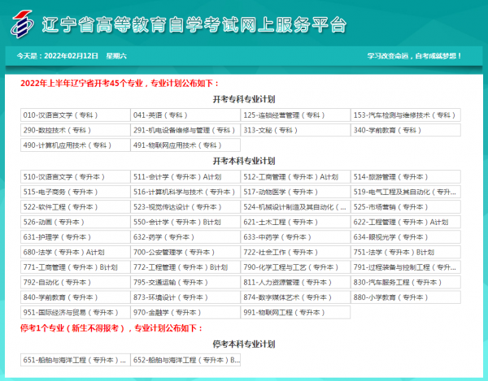Select 632-药学（专升本）
The height and width of the screenshot is (381, 488).
(185, 237)
